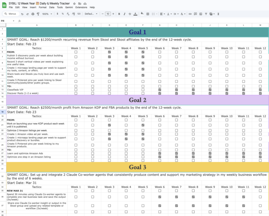
Task: Decrease font size with minus button
Action: pos(103,14)
